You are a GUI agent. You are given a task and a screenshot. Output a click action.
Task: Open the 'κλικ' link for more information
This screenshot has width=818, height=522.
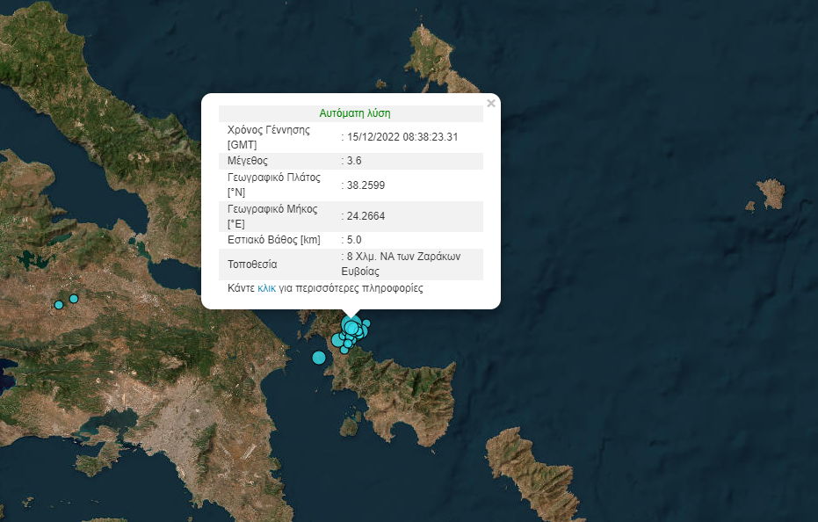(x=266, y=288)
